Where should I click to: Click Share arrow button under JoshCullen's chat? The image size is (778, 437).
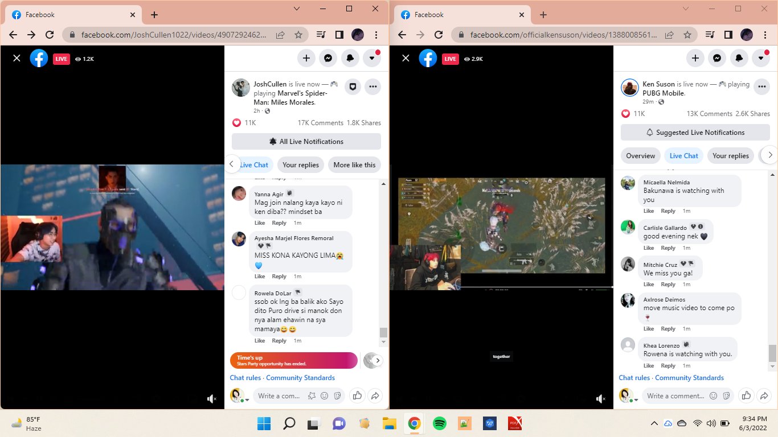coord(375,395)
